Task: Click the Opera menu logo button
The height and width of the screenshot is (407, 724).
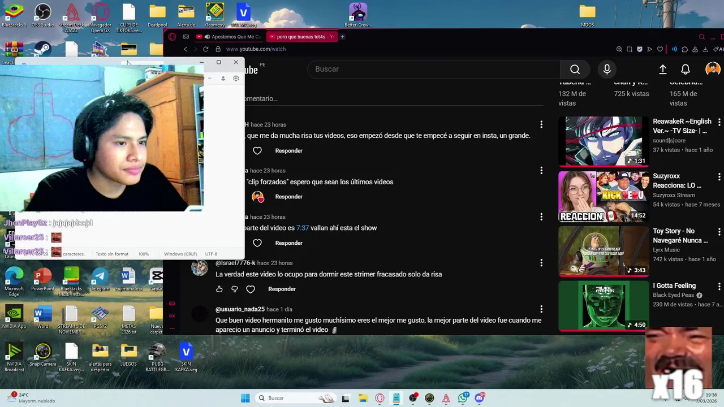Action: coord(172,37)
